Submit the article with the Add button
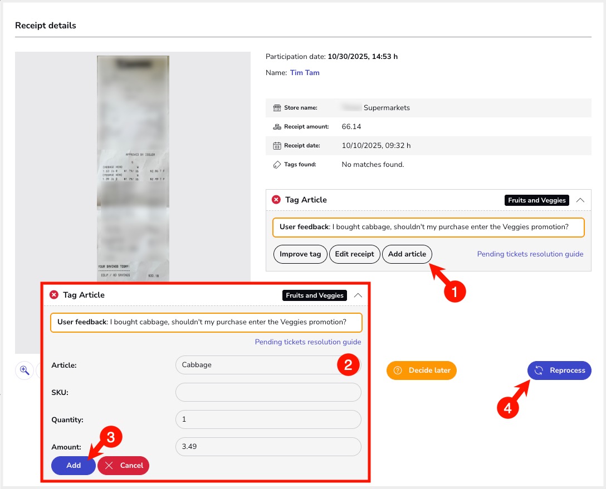 (x=74, y=466)
